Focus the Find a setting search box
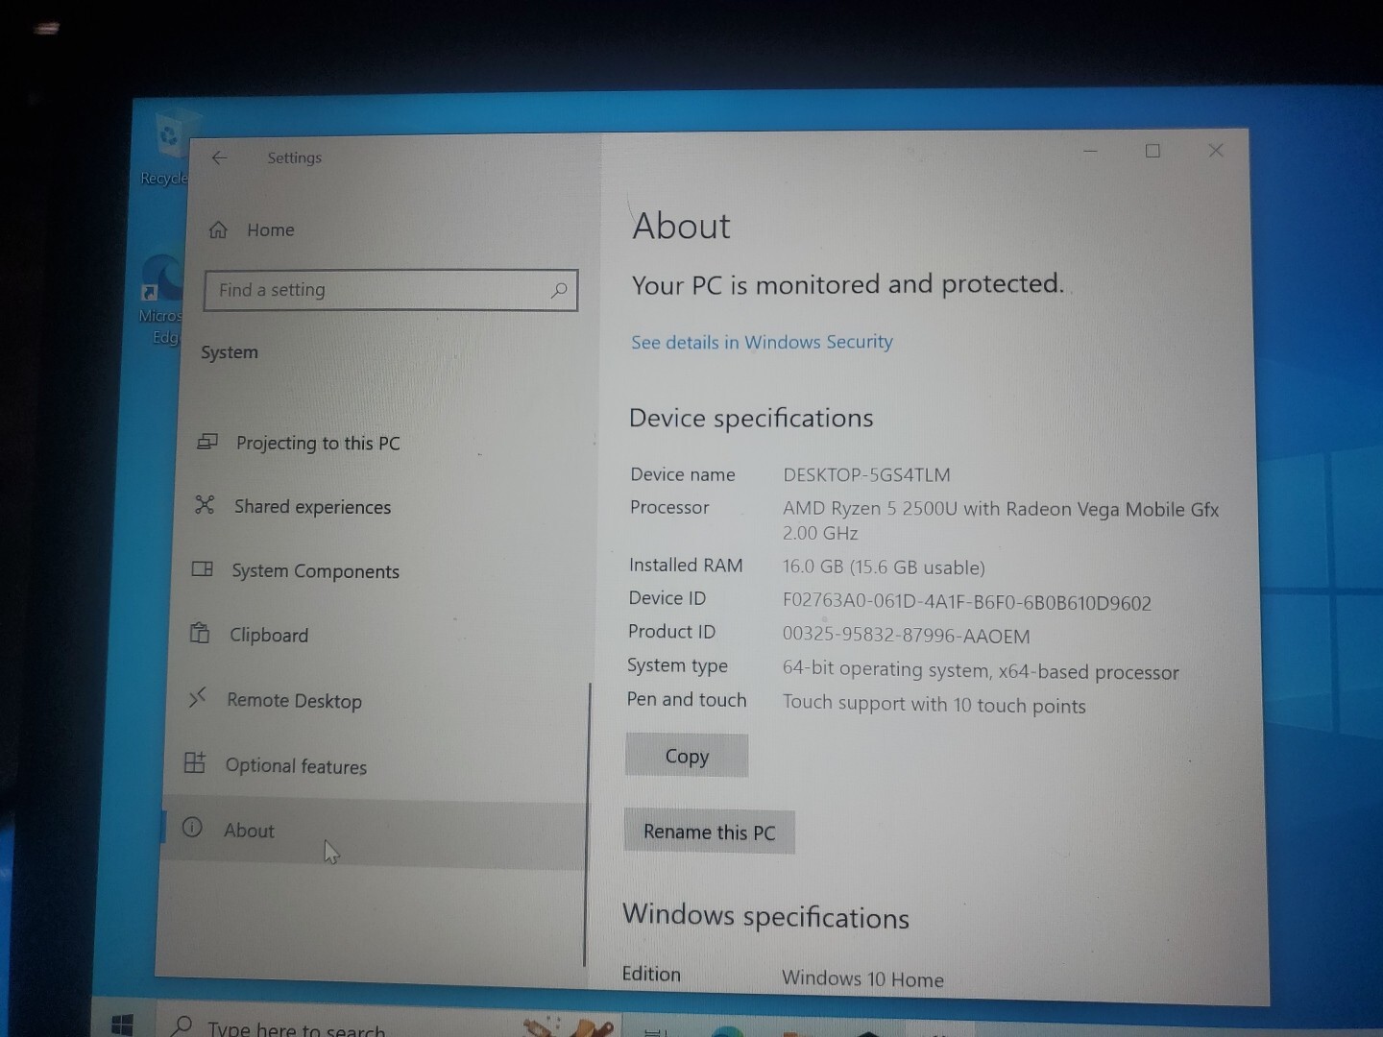 391,290
